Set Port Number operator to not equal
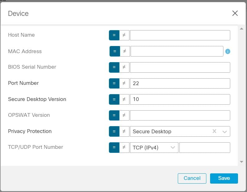The height and width of the screenshot is (192, 247). (124, 83)
